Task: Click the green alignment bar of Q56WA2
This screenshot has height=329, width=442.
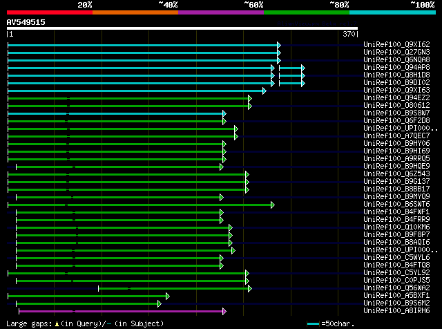Action: [173, 289]
